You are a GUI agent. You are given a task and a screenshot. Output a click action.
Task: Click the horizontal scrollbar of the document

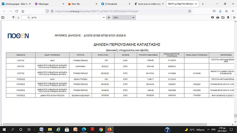point(105,124)
